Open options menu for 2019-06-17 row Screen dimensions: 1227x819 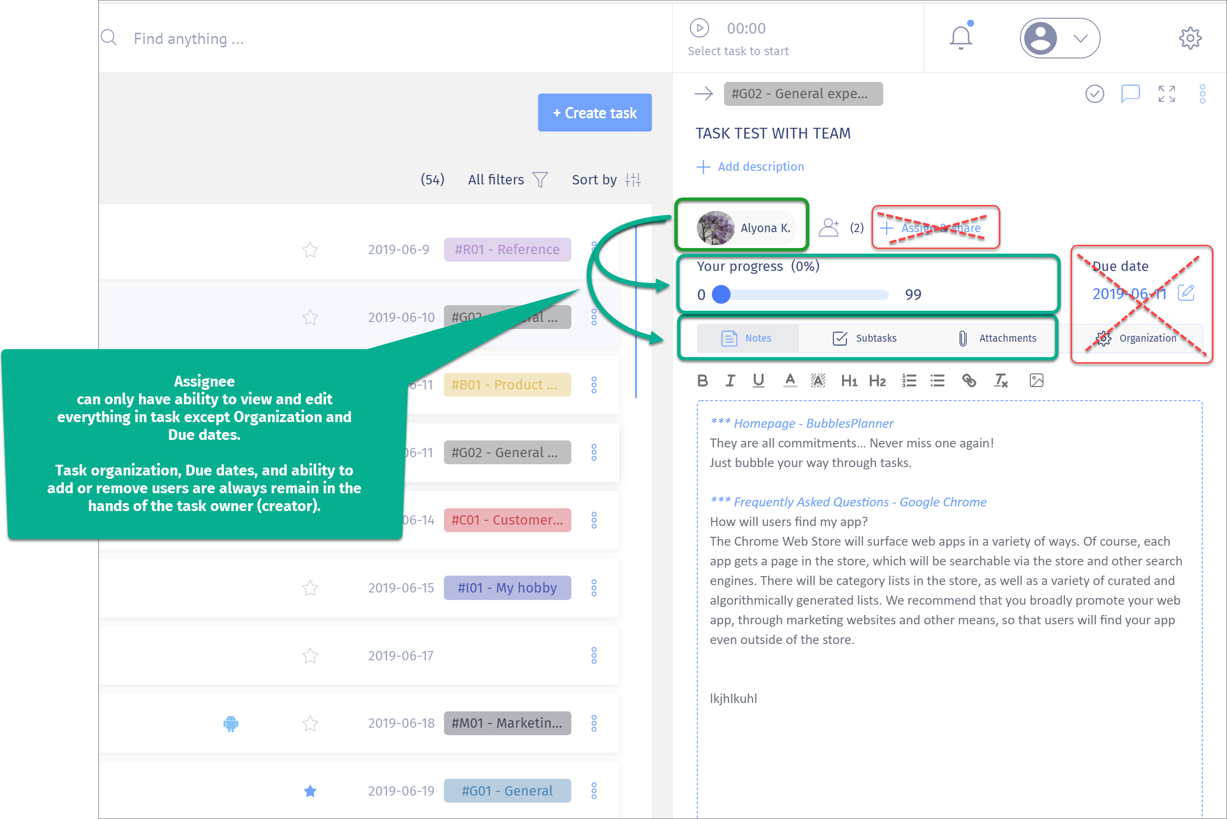pos(594,656)
